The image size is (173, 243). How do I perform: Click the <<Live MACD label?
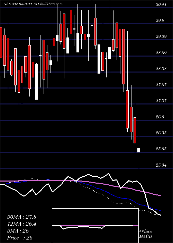146,234
